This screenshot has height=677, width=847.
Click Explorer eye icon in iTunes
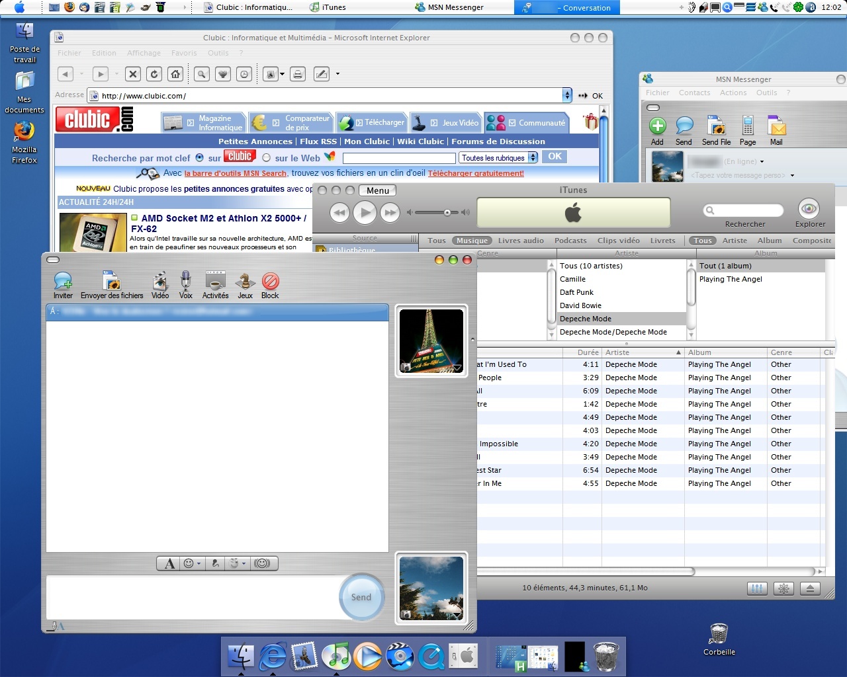tap(809, 209)
